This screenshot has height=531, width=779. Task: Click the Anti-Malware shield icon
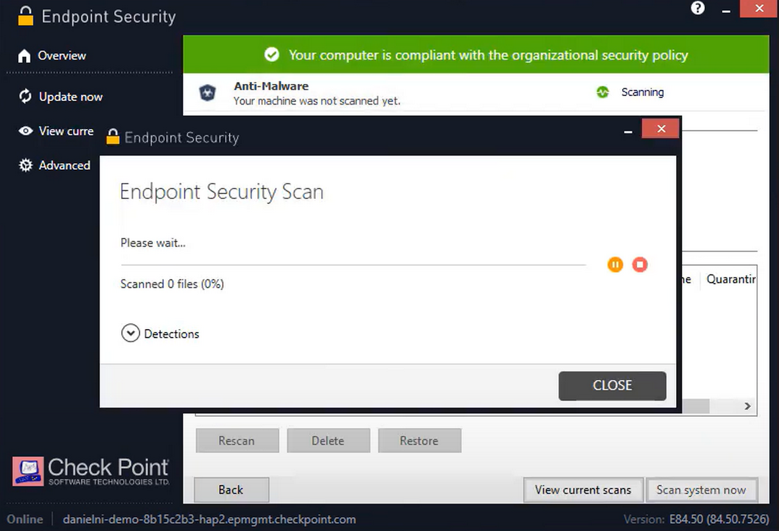pos(208,92)
